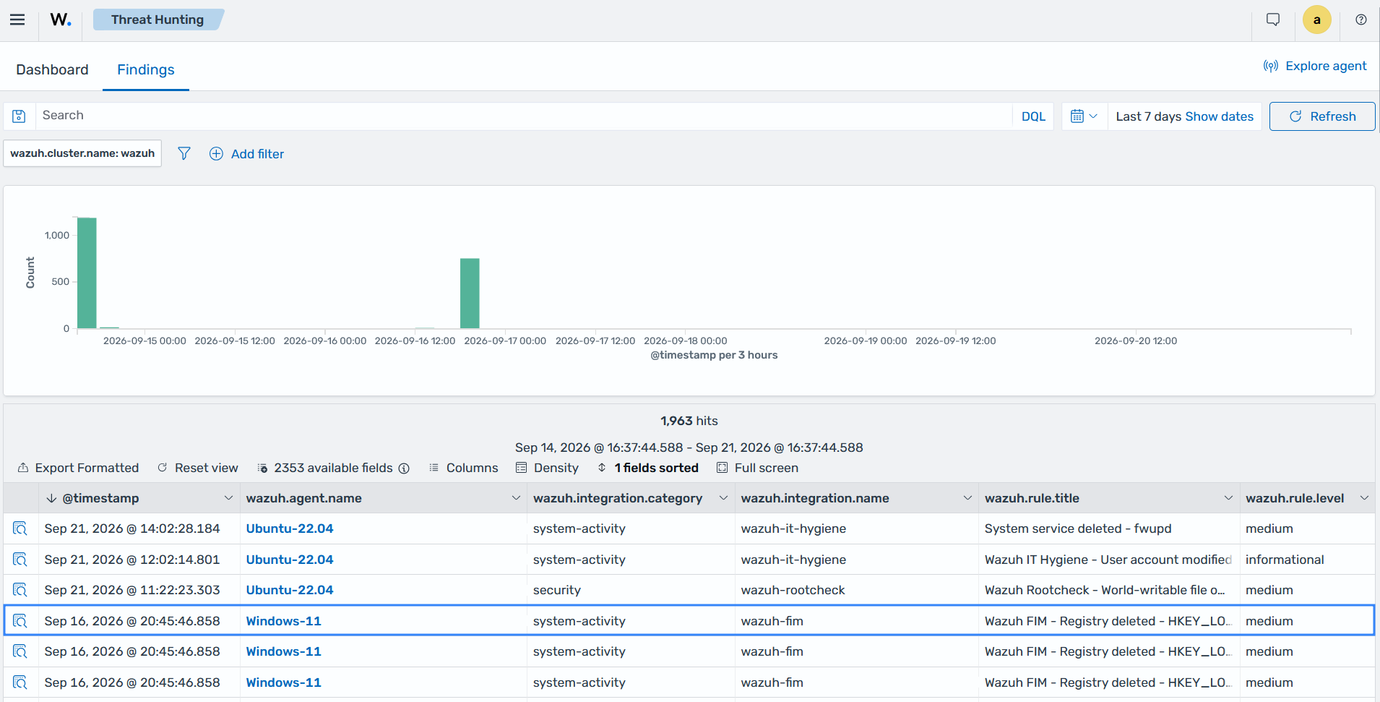Expand wazuh.rule.level column options
This screenshot has height=702, width=1380.
pyautogui.click(x=1364, y=498)
